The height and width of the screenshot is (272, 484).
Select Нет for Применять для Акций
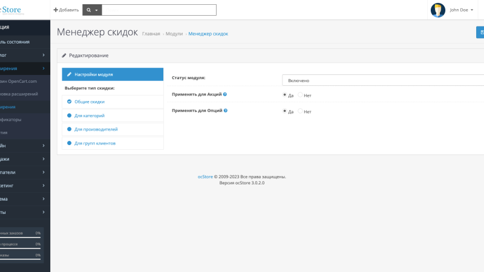point(300,95)
